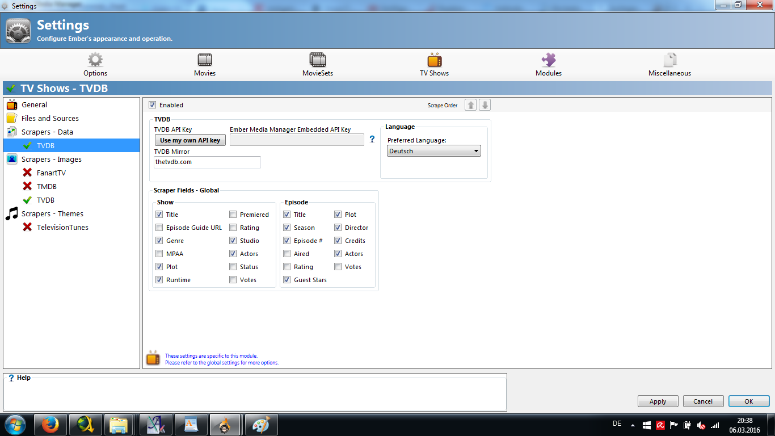Open Firefox from the taskbar

50,425
